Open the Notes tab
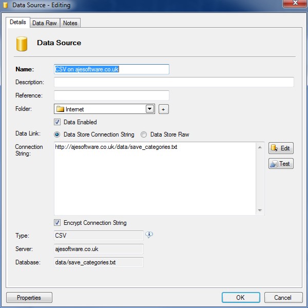Image resolution: width=308 pixels, height=308 pixels. (70, 23)
